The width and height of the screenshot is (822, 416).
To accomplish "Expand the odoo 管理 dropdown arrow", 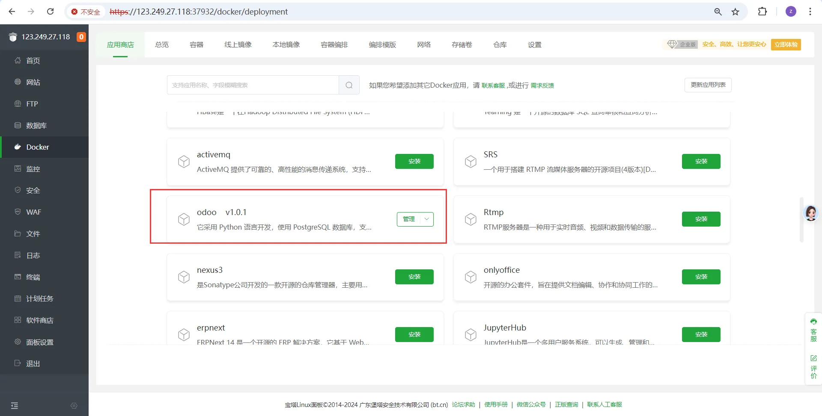I will coord(427,219).
